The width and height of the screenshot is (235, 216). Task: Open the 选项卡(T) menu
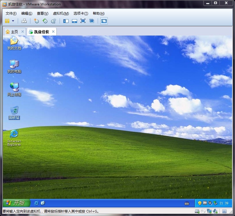[x=81, y=13]
